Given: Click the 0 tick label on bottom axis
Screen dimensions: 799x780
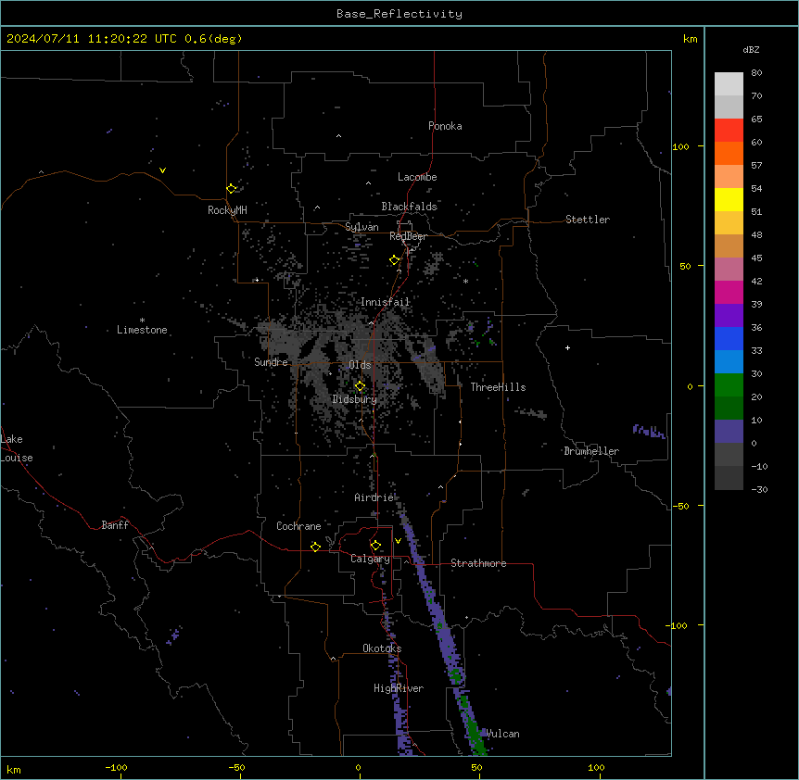Looking at the screenshot, I should click(358, 767).
